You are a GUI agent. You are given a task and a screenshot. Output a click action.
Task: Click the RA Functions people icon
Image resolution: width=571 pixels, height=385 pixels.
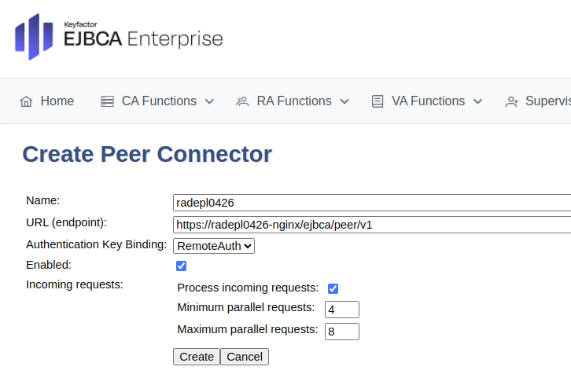242,101
